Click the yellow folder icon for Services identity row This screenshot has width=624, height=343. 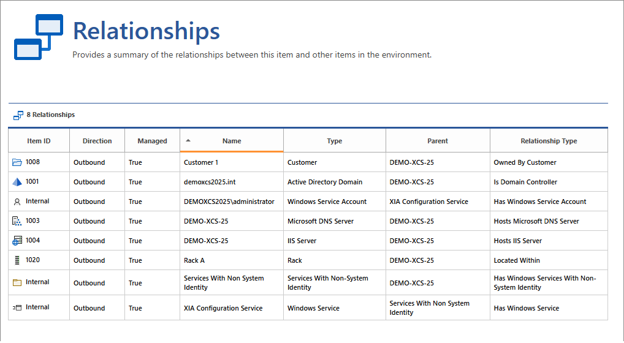[17, 282]
